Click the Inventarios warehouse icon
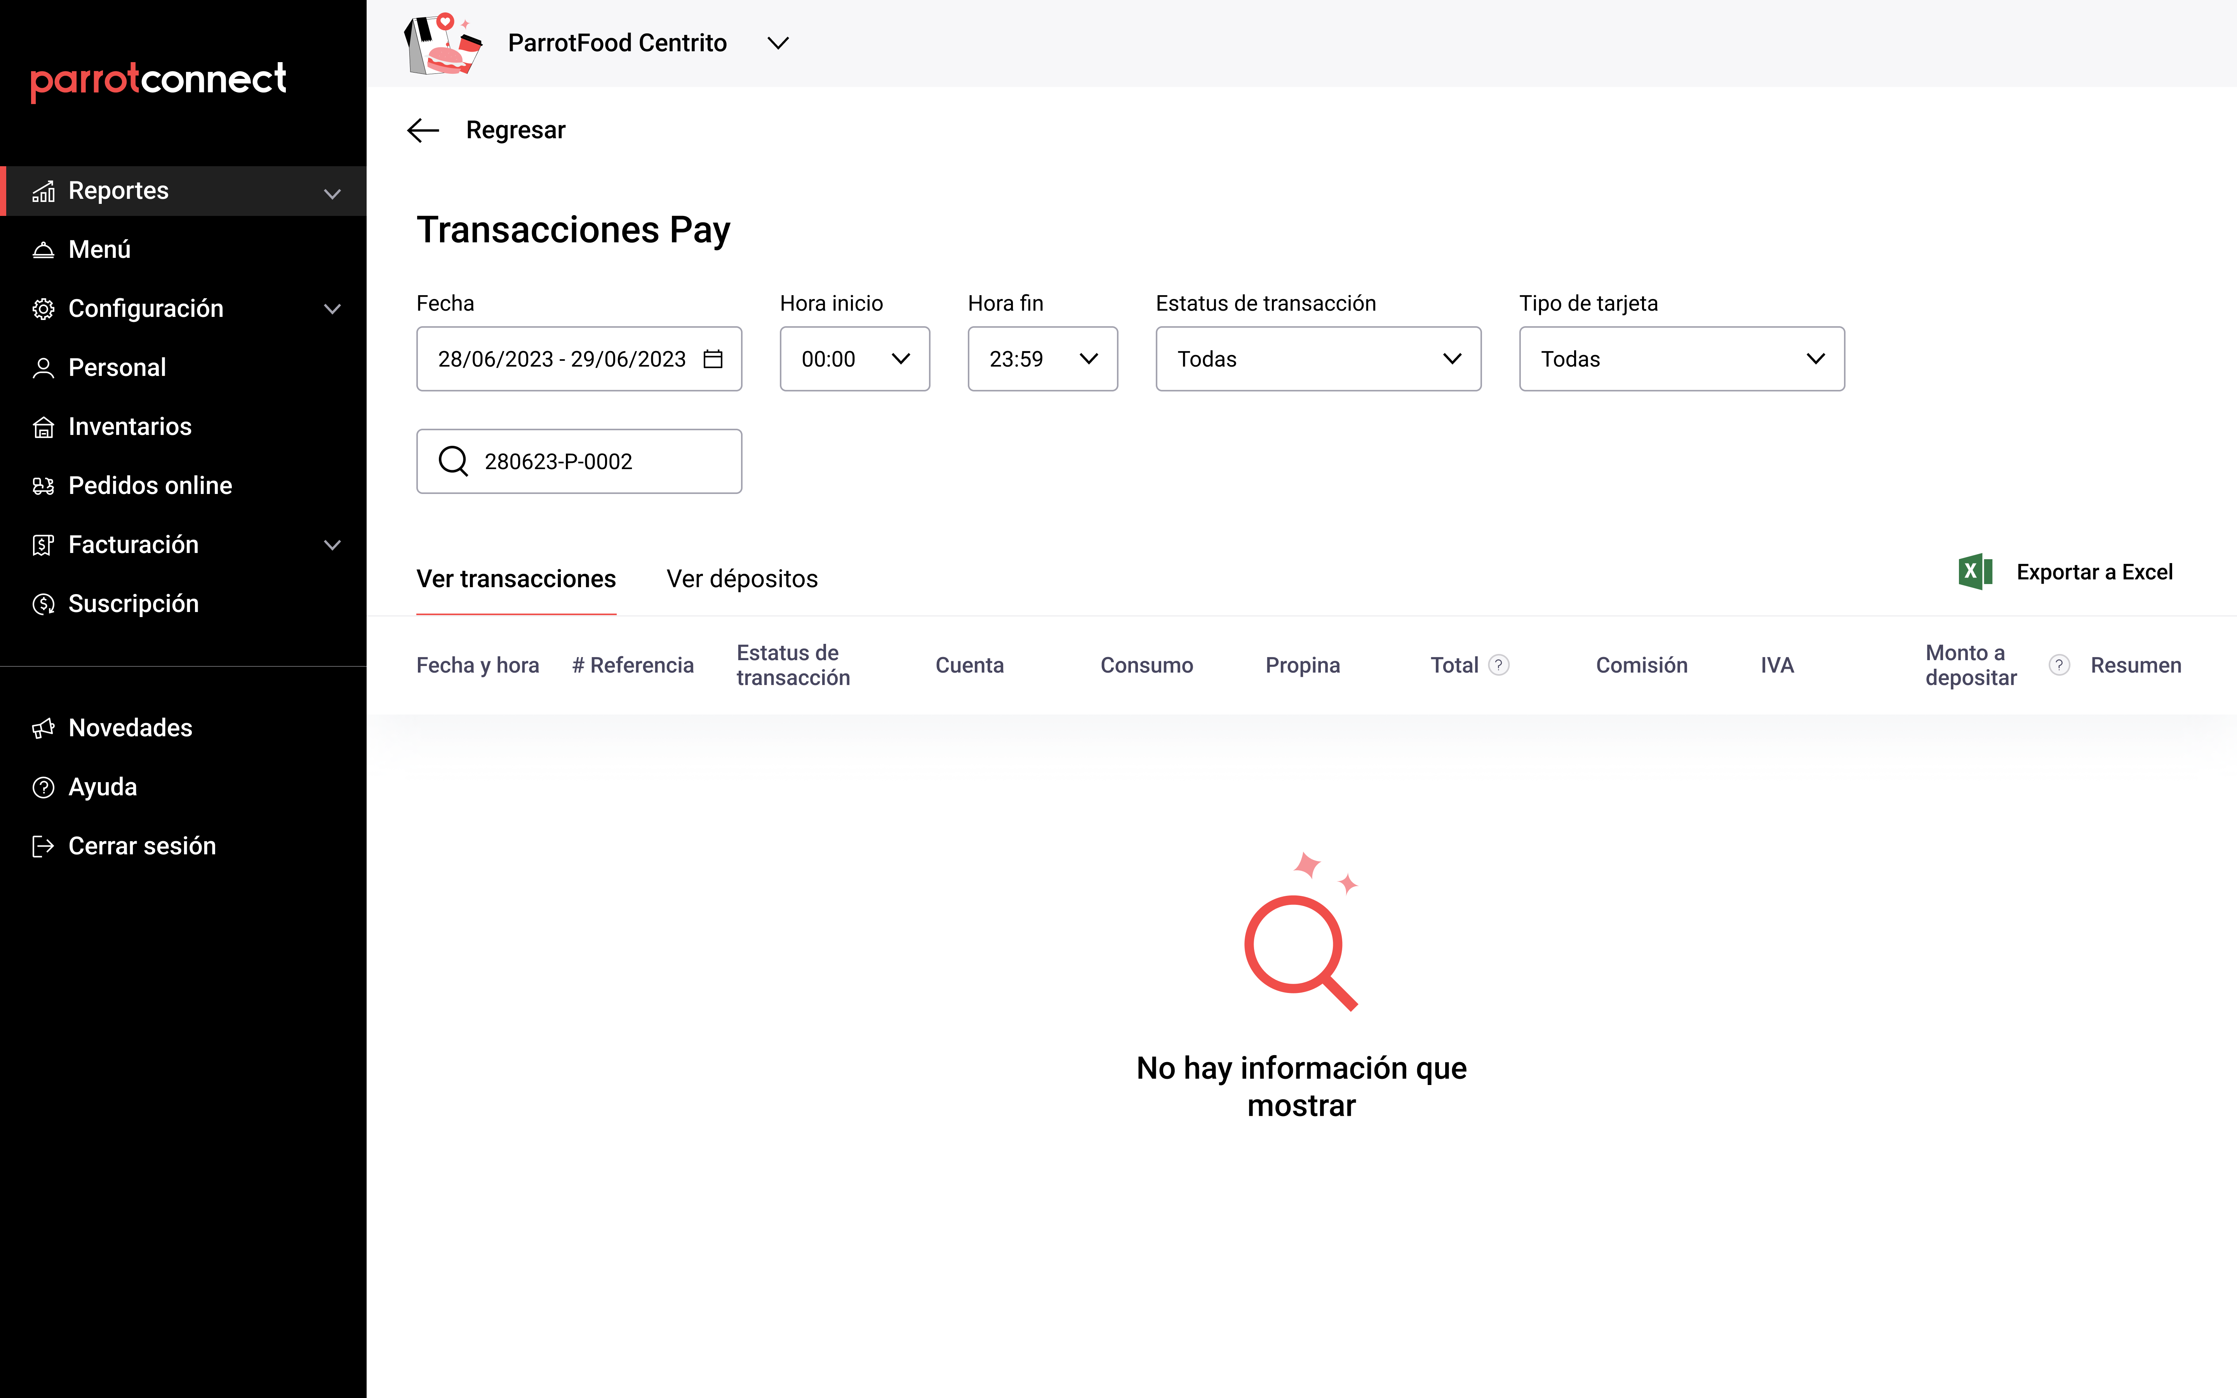The image size is (2237, 1398). pyautogui.click(x=43, y=427)
